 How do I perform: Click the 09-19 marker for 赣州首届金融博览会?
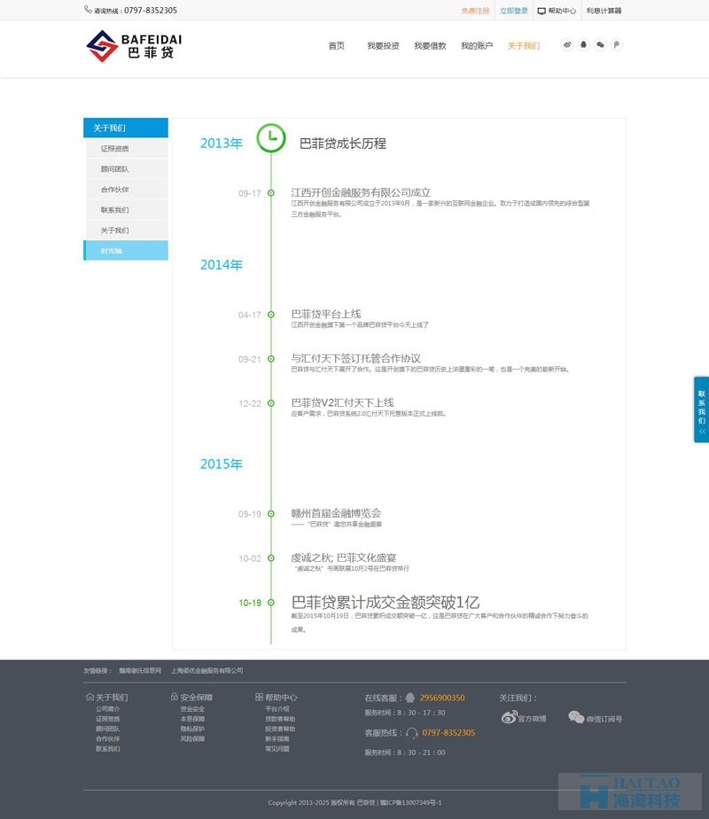coord(271,514)
